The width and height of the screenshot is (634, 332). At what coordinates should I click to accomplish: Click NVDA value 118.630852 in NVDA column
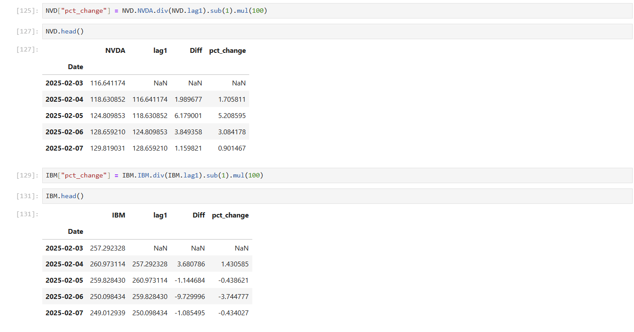[107, 99]
